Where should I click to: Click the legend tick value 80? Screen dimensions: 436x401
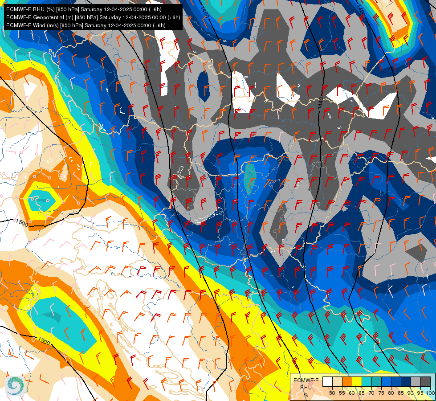click(x=391, y=393)
